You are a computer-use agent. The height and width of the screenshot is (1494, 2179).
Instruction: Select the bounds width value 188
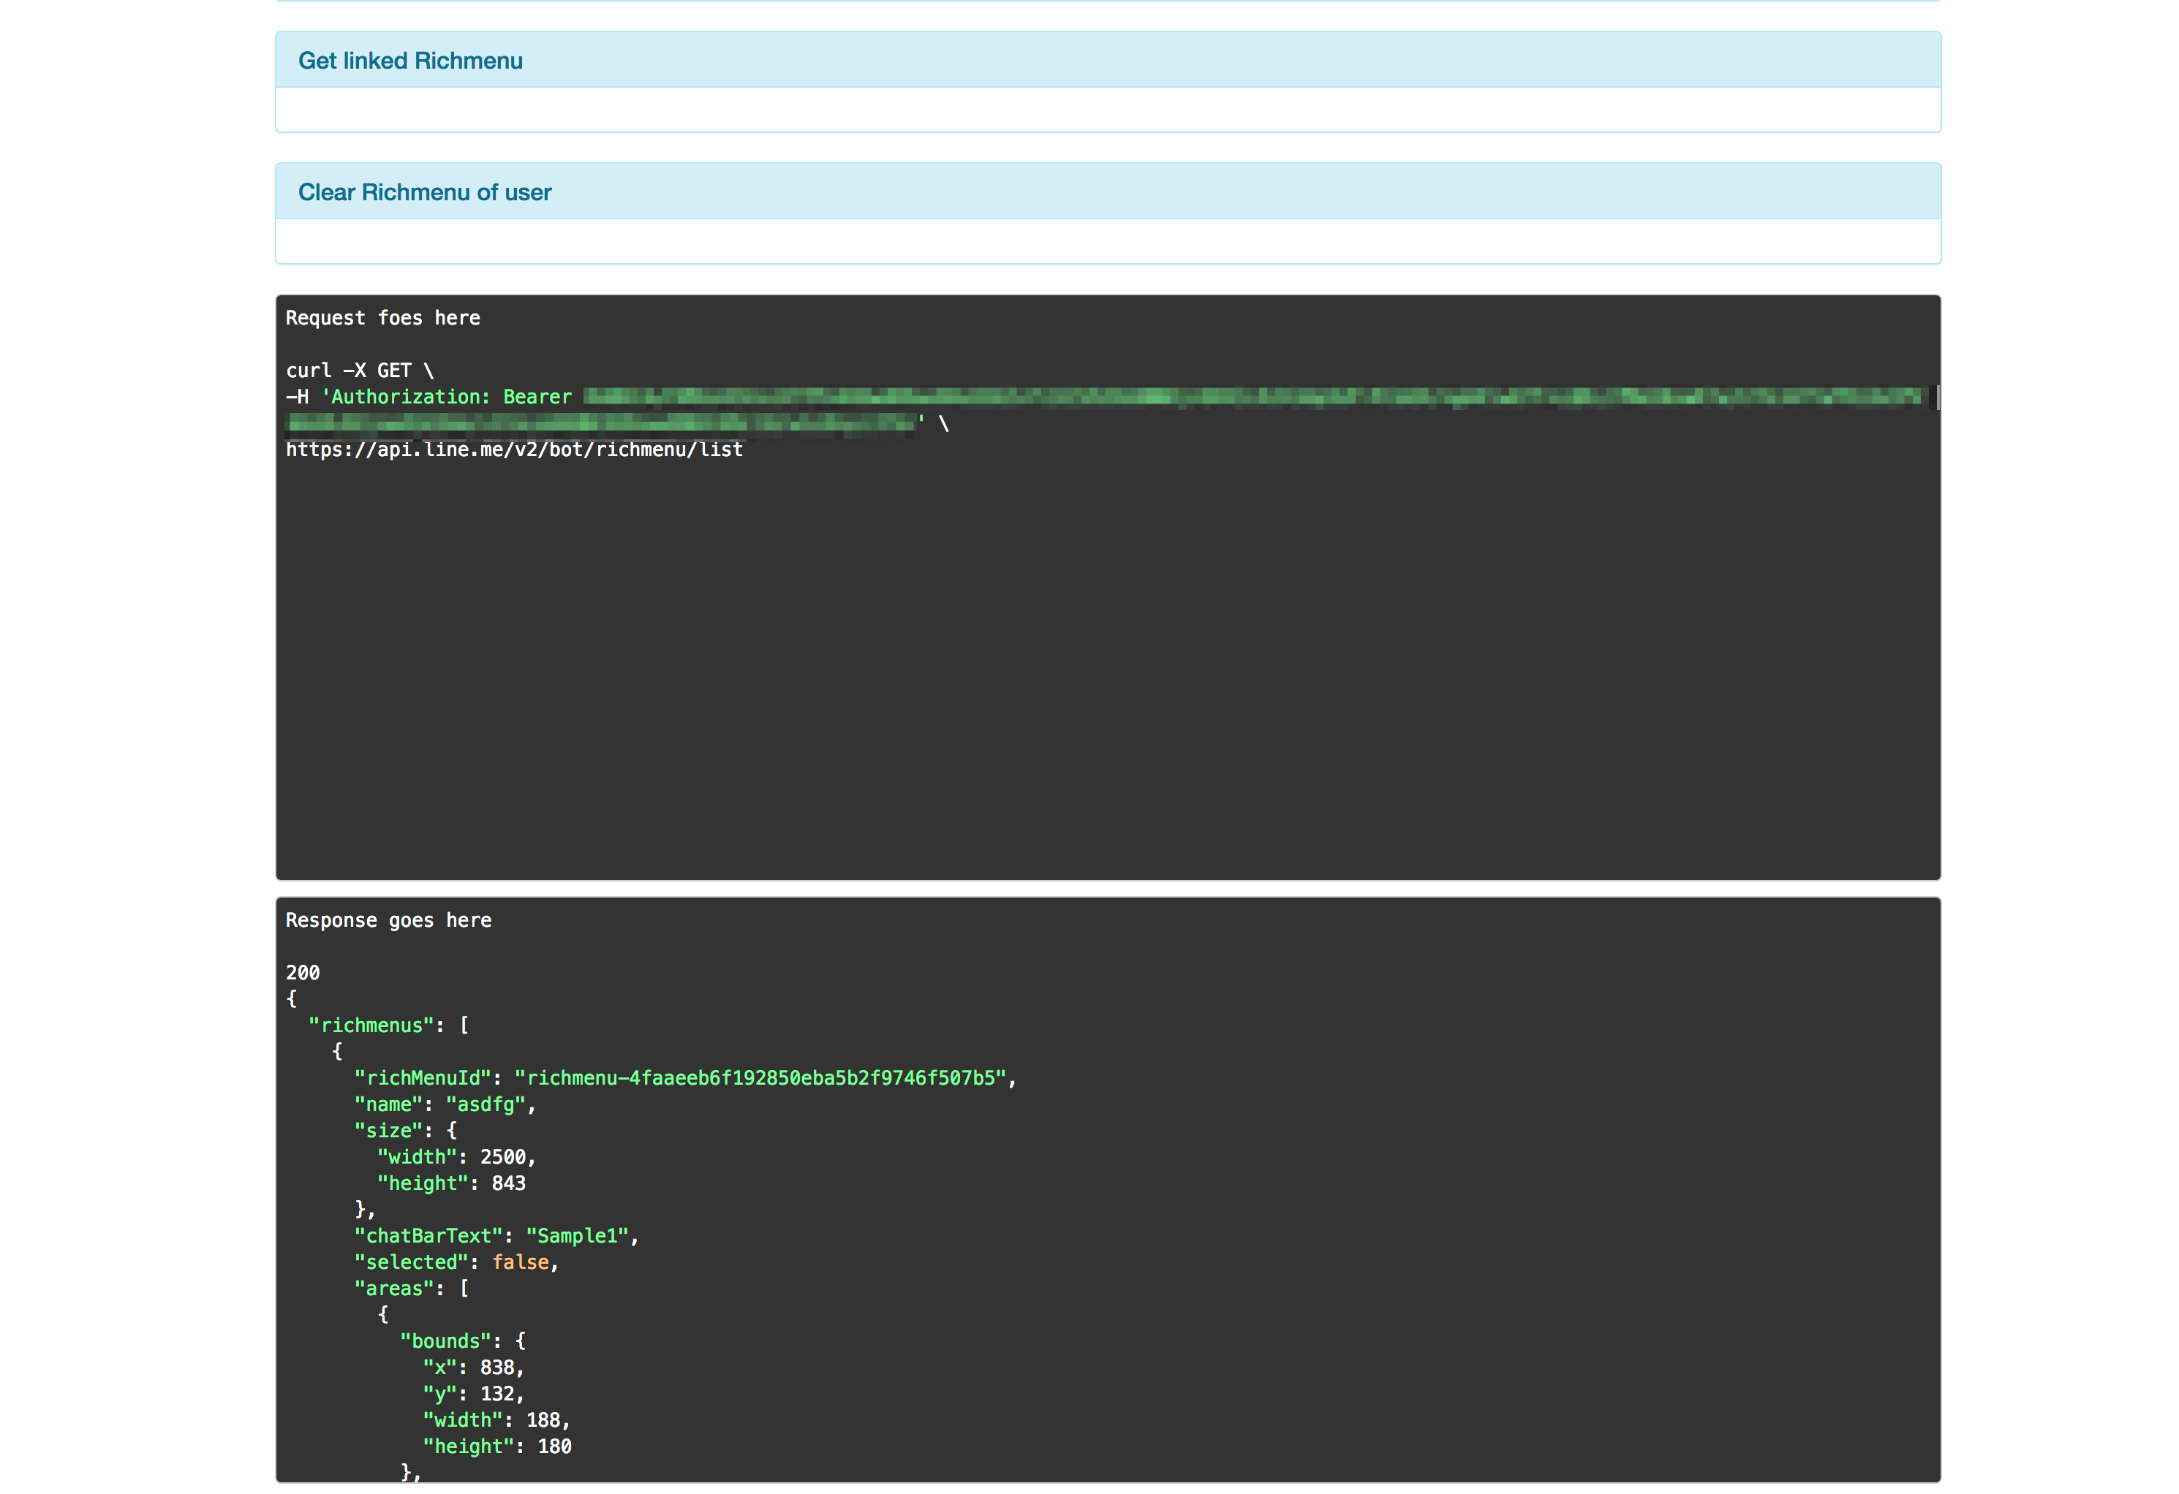(543, 1420)
